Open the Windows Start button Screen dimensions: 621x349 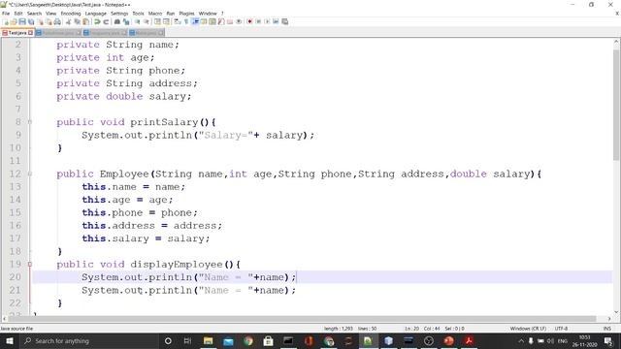[x=10, y=340]
